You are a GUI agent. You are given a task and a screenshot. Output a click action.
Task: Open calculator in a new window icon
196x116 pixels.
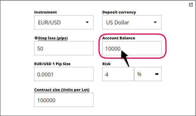(191, 5)
